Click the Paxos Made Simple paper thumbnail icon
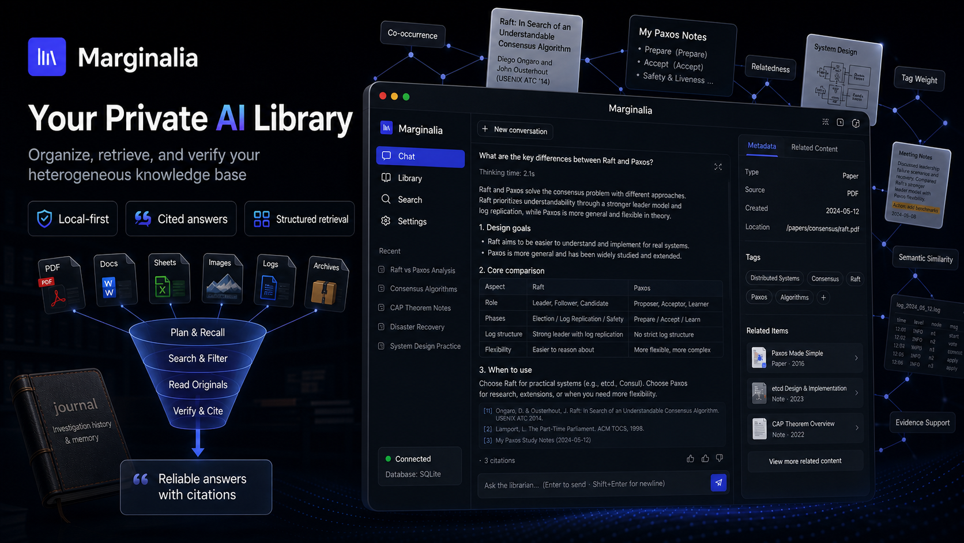Screen dimensions: 964x543 [x=759, y=358]
